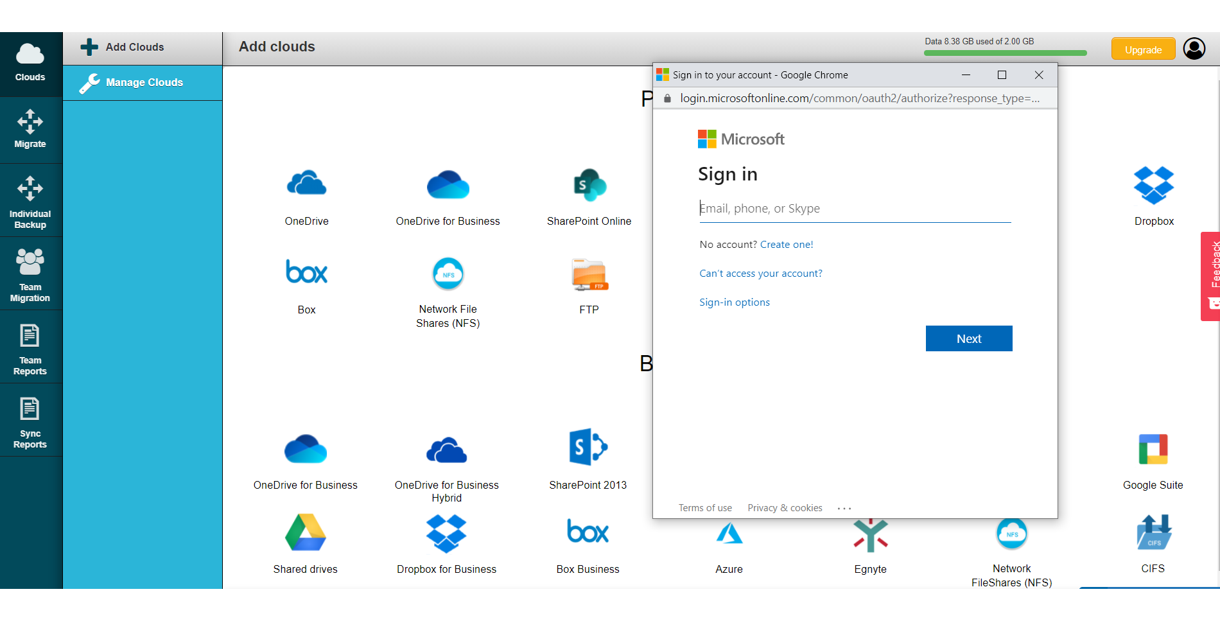Switch to the Manage Clouds tab
The height and width of the screenshot is (621, 1220).
[143, 83]
